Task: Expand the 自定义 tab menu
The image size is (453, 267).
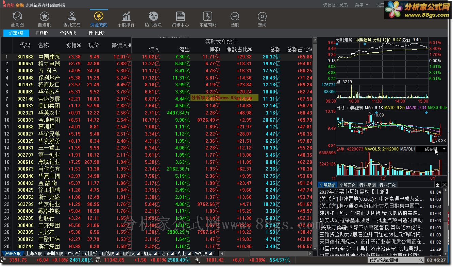Action: pos(138,253)
